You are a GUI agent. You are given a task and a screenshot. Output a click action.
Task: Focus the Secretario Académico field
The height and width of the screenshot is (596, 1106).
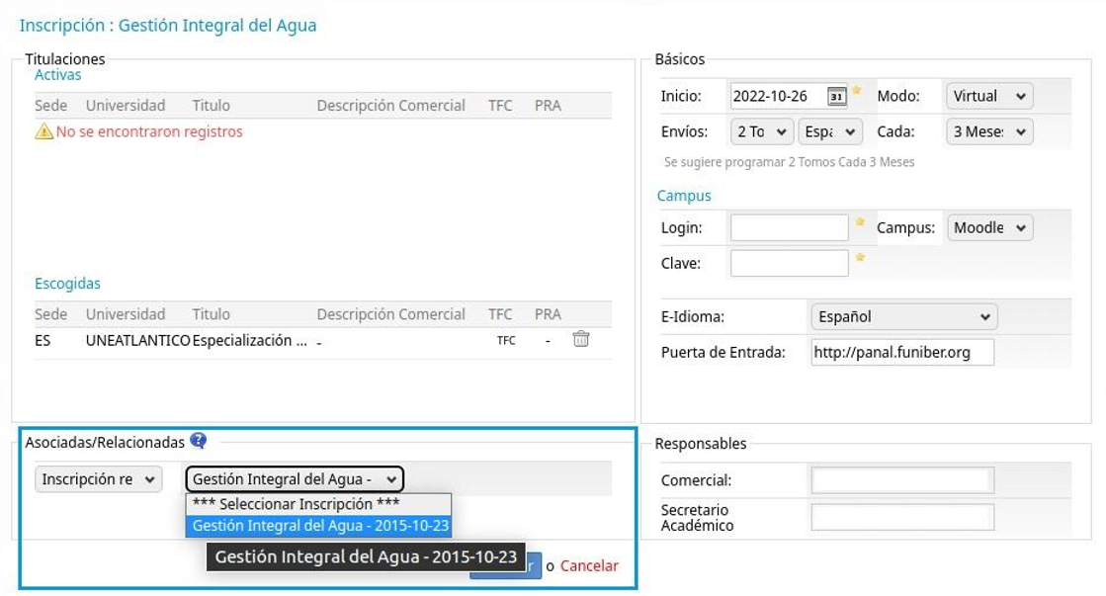coord(901,517)
